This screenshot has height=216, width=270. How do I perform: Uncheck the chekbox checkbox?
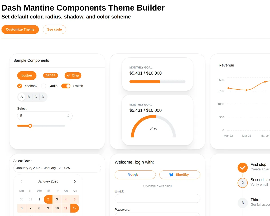[20, 86]
